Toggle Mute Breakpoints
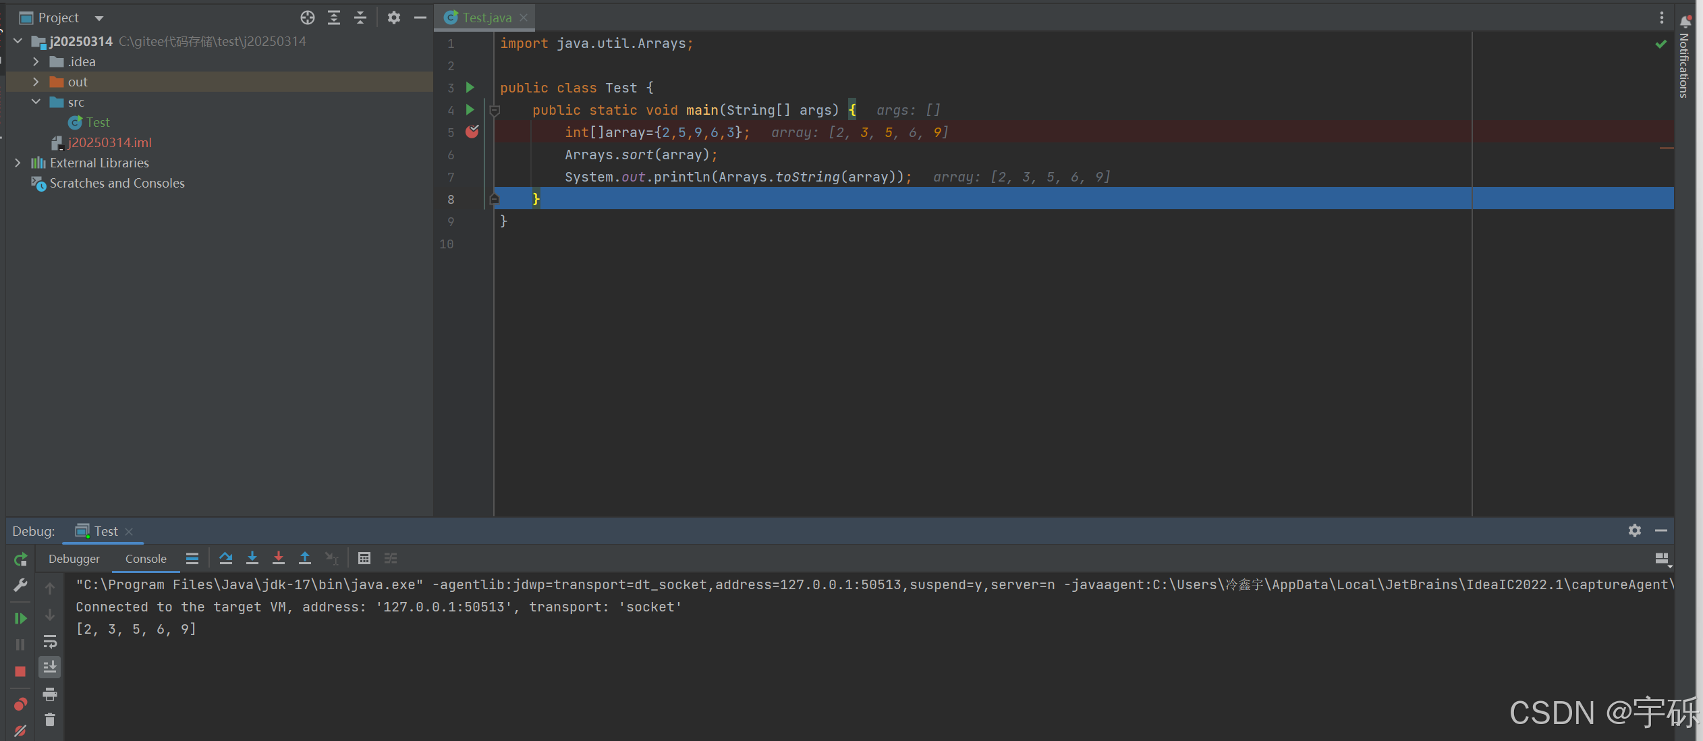The image size is (1703, 741). point(20,730)
